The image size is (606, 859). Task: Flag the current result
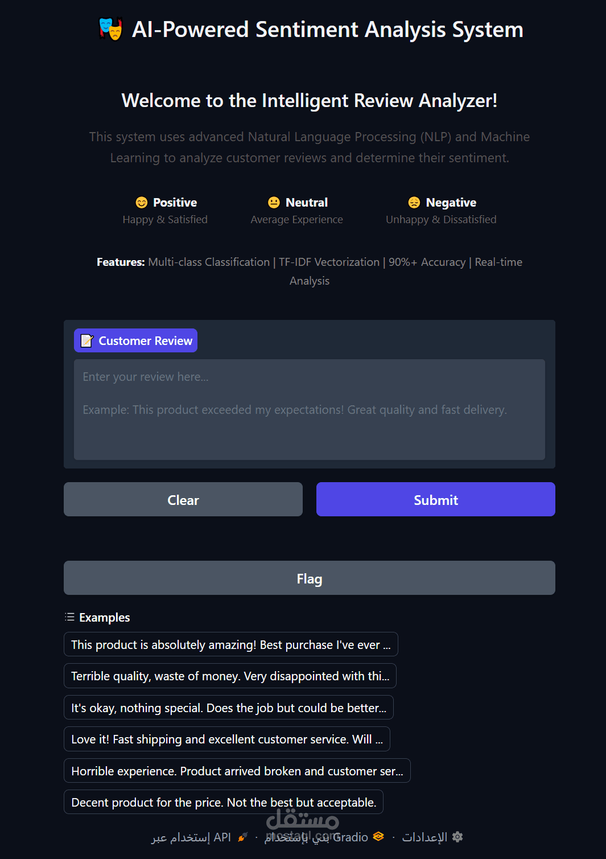309,578
